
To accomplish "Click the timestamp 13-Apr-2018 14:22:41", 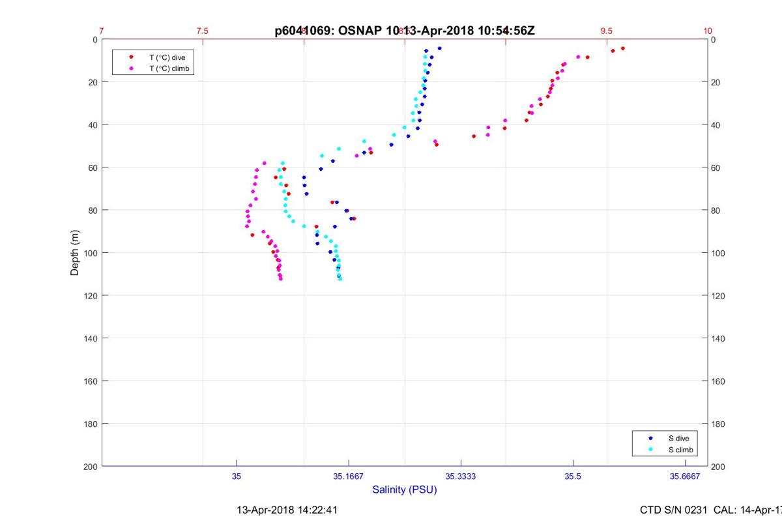I will 287,510.
